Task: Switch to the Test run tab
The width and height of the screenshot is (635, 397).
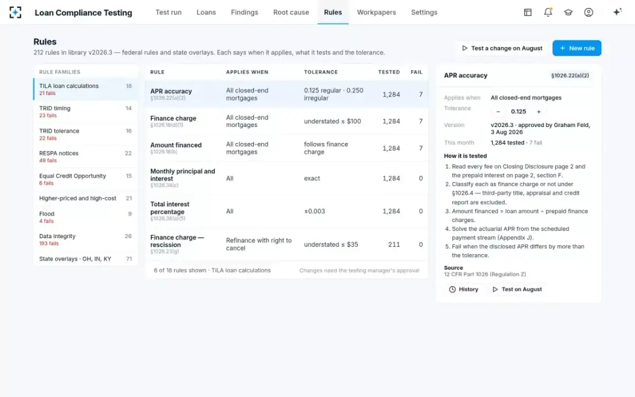Action: [x=168, y=12]
